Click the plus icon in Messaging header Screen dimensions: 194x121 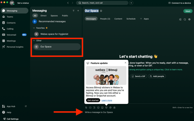78,11
